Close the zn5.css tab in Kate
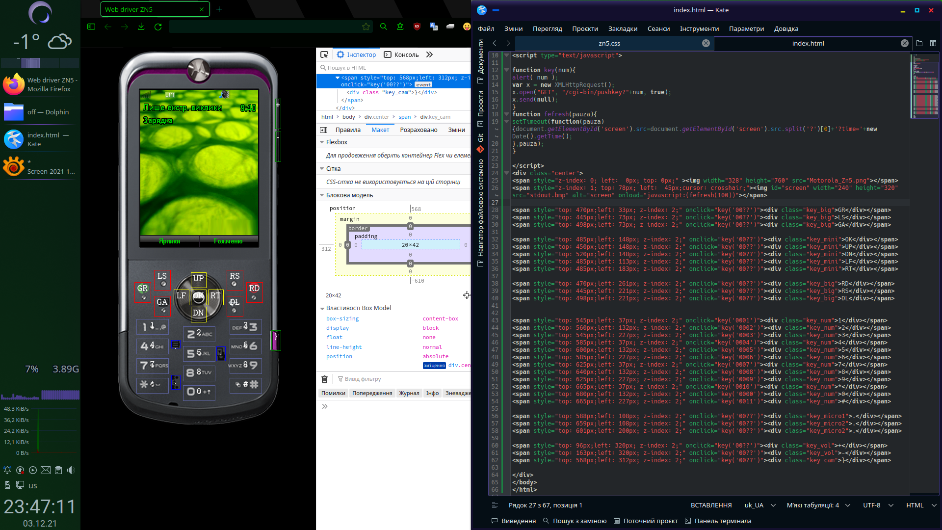Viewport: 942px width, 530px height. point(706,43)
